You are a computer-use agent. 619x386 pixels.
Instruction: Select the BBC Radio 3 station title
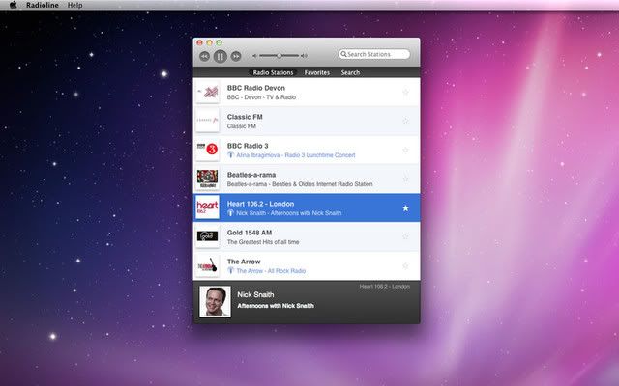pos(248,146)
